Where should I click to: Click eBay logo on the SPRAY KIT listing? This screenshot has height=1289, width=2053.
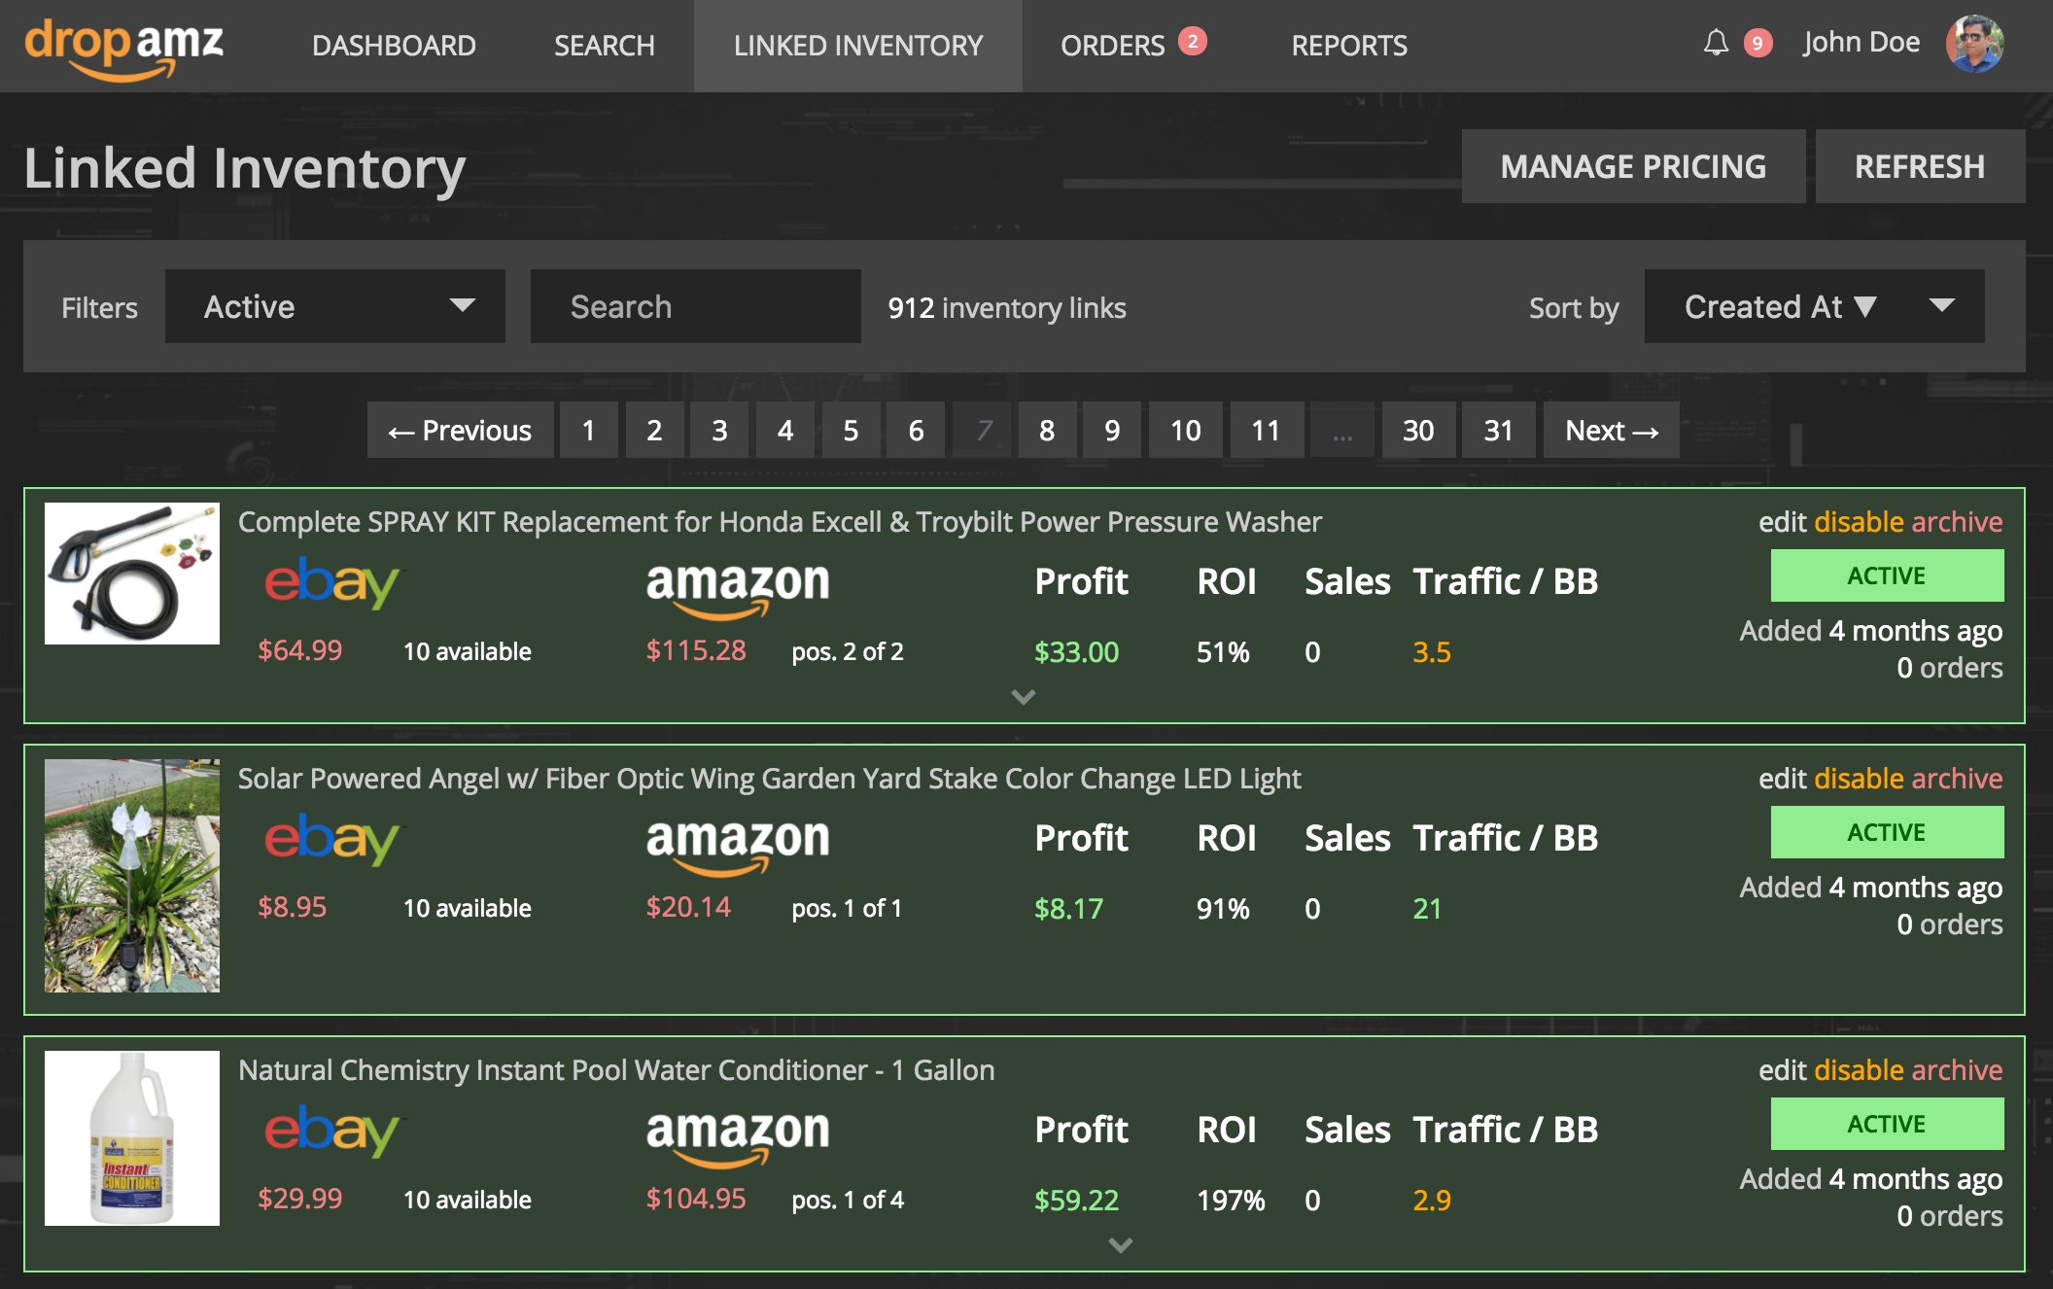pyautogui.click(x=331, y=582)
